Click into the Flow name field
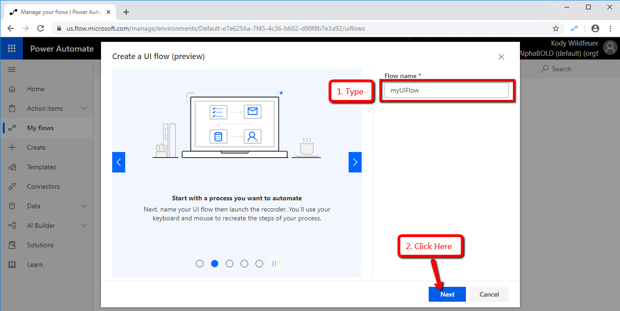620x311 pixels. pyautogui.click(x=446, y=90)
